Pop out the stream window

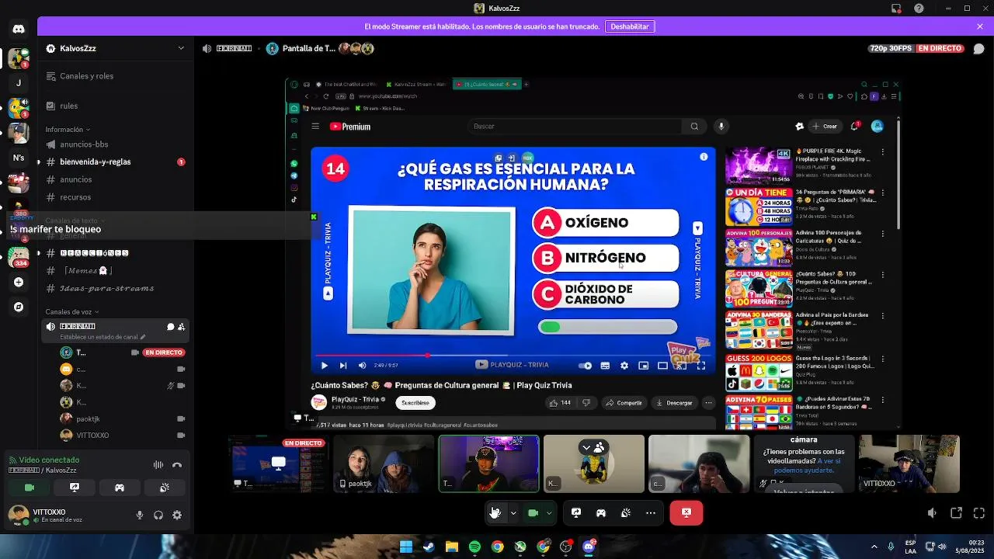click(957, 513)
